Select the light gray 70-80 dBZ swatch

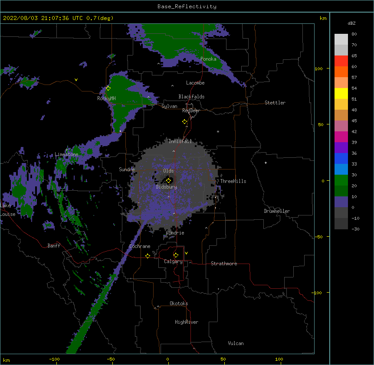[341, 39]
